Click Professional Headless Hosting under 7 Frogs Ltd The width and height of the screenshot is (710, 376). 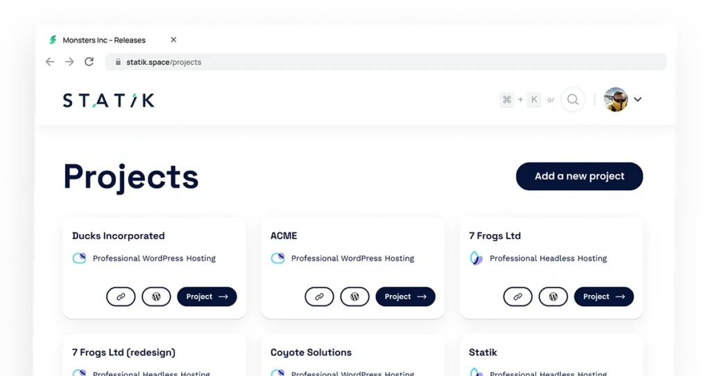[x=548, y=258]
